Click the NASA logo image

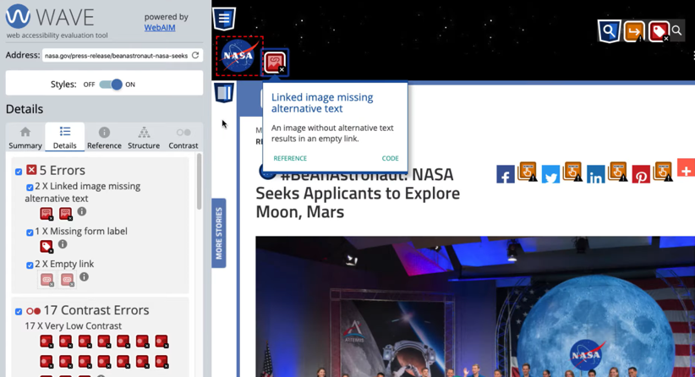click(x=238, y=56)
